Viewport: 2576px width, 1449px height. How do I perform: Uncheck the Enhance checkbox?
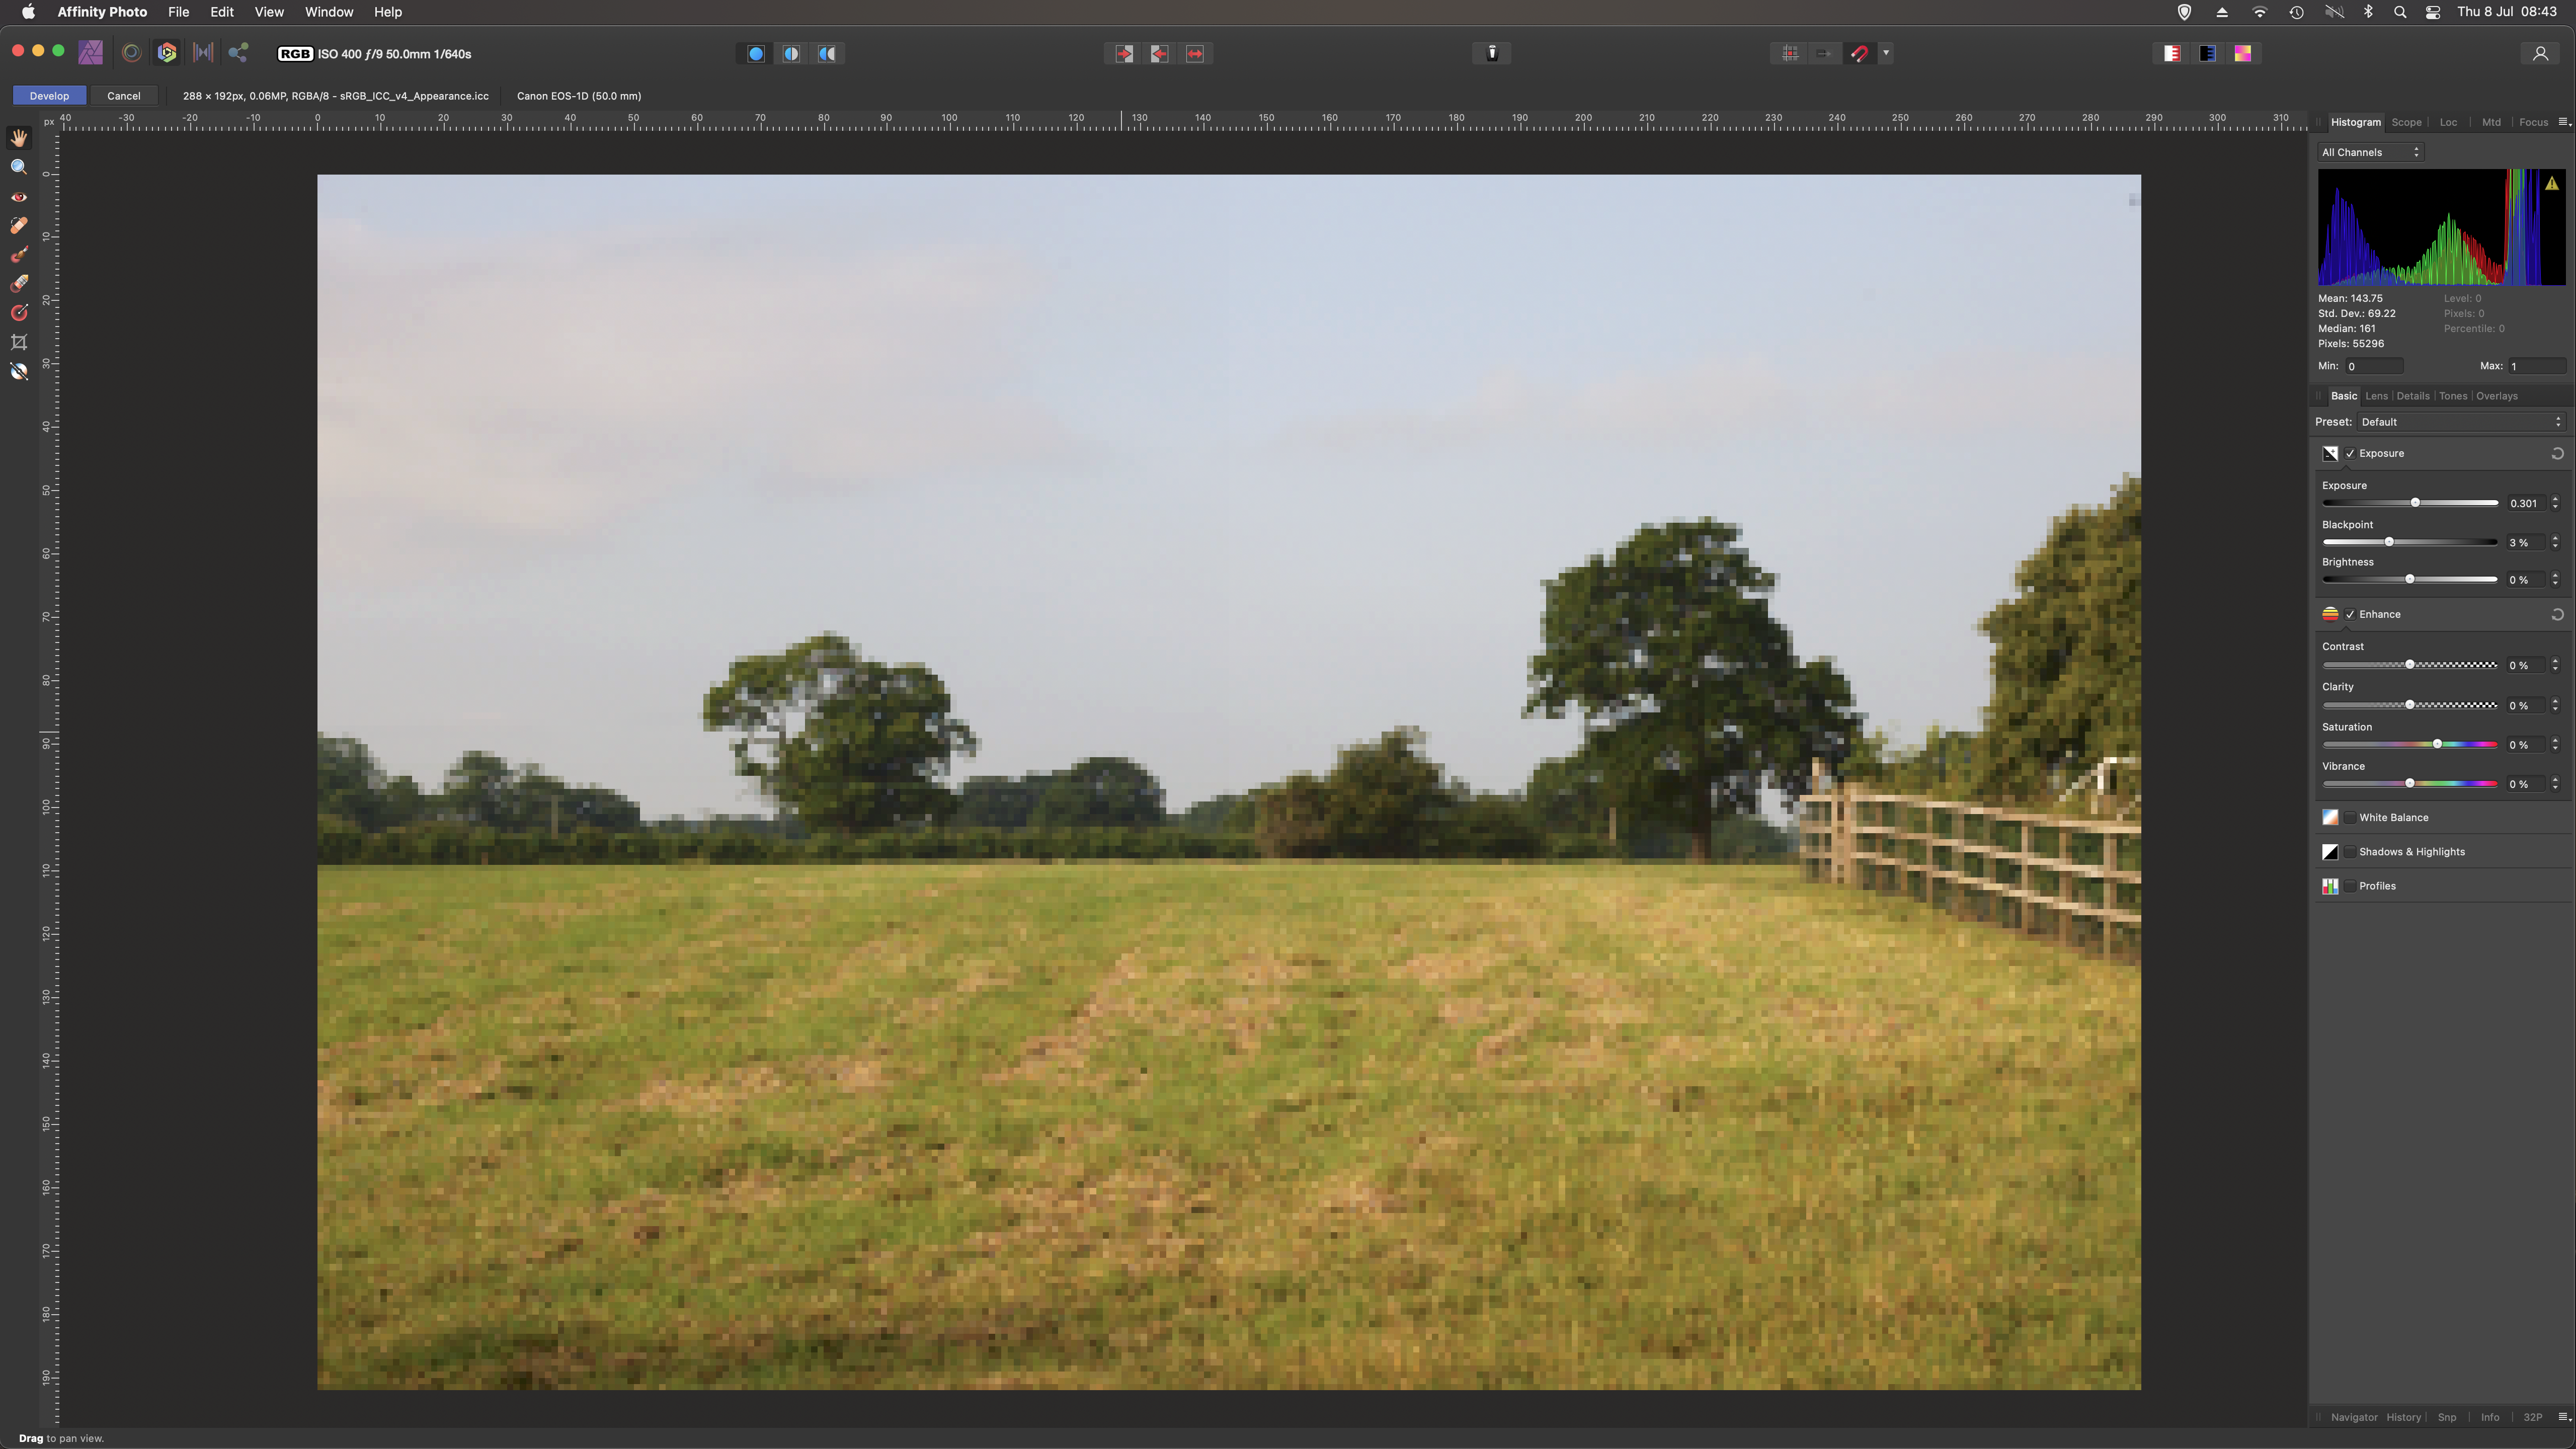pos(2350,615)
